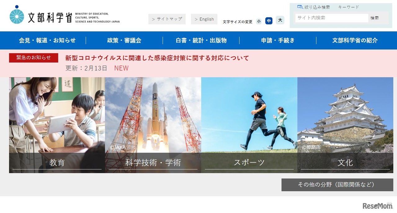Click the 絞り込み検索 magnifier icon

[x=300, y=6]
